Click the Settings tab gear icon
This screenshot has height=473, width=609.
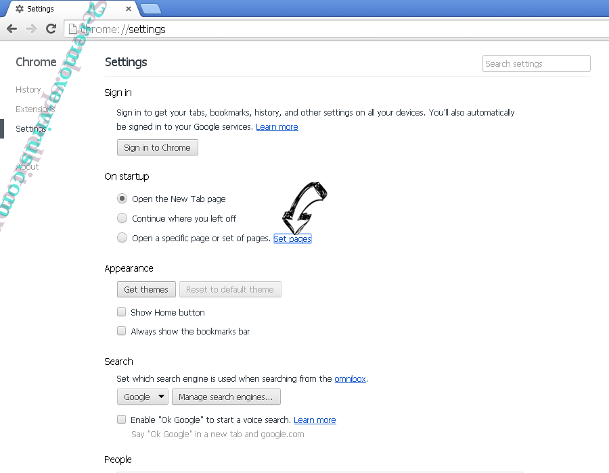tap(20, 9)
